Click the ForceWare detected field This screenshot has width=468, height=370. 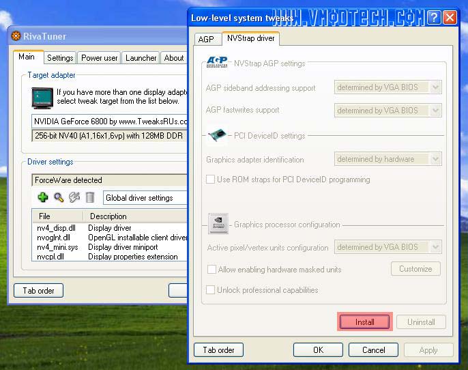(x=109, y=180)
